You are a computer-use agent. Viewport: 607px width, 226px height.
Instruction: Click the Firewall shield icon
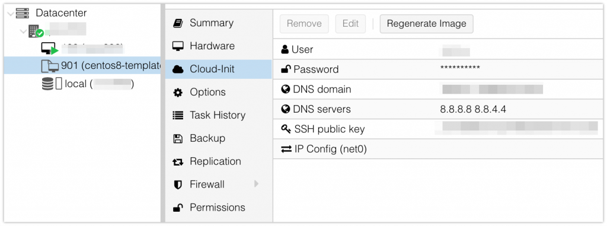[178, 184]
